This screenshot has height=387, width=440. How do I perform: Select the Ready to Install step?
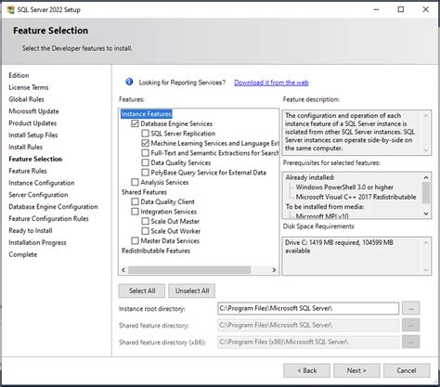pyautogui.click(x=31, y=231)
